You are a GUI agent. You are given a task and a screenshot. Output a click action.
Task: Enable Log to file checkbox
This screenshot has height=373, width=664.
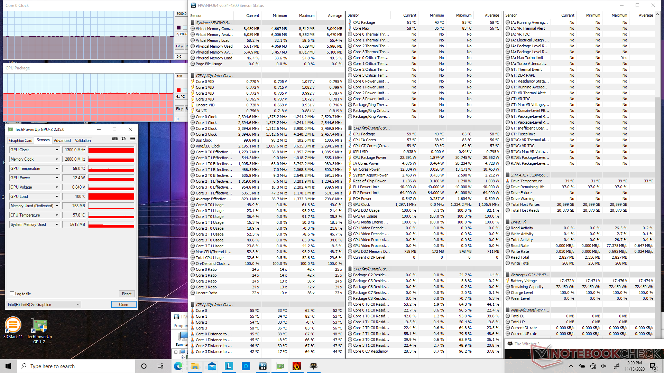click(12, 294)
